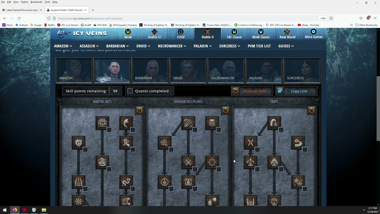The height and width of the screenshot is (214, 380).
Task: Expand the Guides nav dropdown
Action: (286, 46)
